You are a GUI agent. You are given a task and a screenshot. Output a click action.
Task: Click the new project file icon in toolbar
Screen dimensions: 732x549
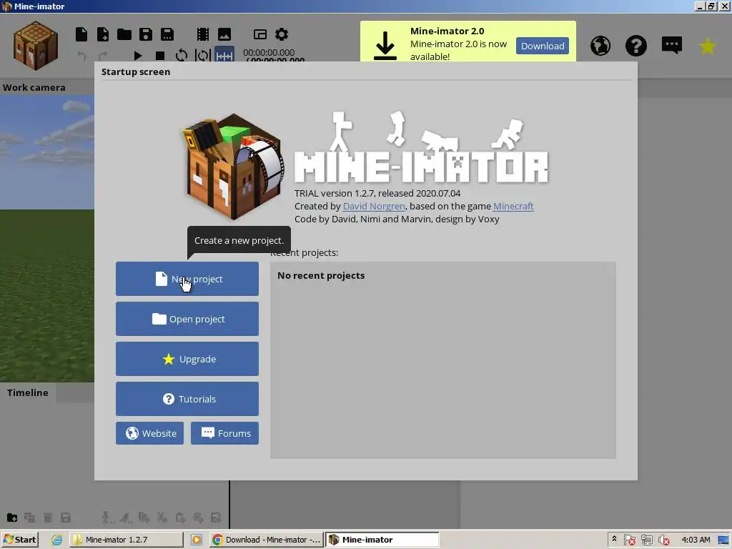click(x=81, y=34)
